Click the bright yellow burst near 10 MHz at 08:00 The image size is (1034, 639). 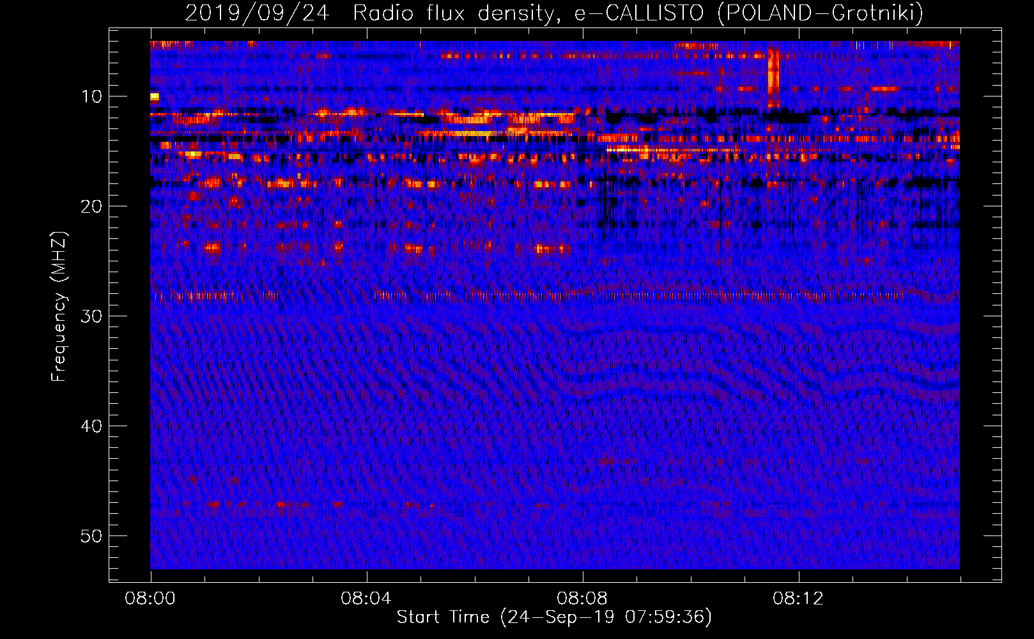pyautogui.click(x=155, y=97)
